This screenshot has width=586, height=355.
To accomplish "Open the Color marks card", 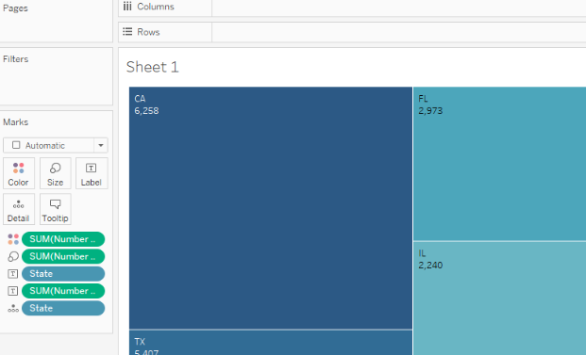I will tap(19, 173).
